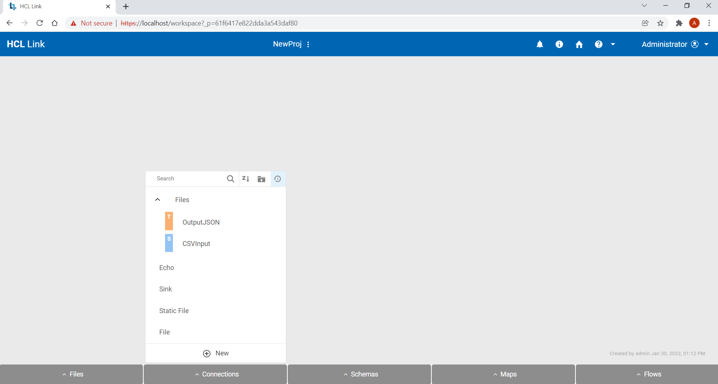Select the OutputJSON file
This screenshot has height=384, width=718.
(201, 222)
